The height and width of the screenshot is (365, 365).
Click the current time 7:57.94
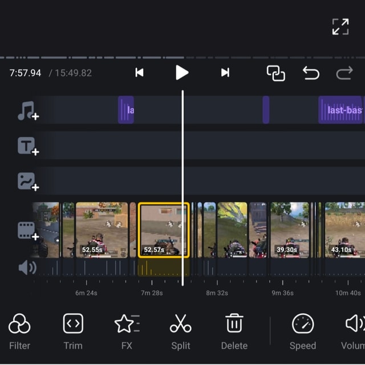pos(25,73)
